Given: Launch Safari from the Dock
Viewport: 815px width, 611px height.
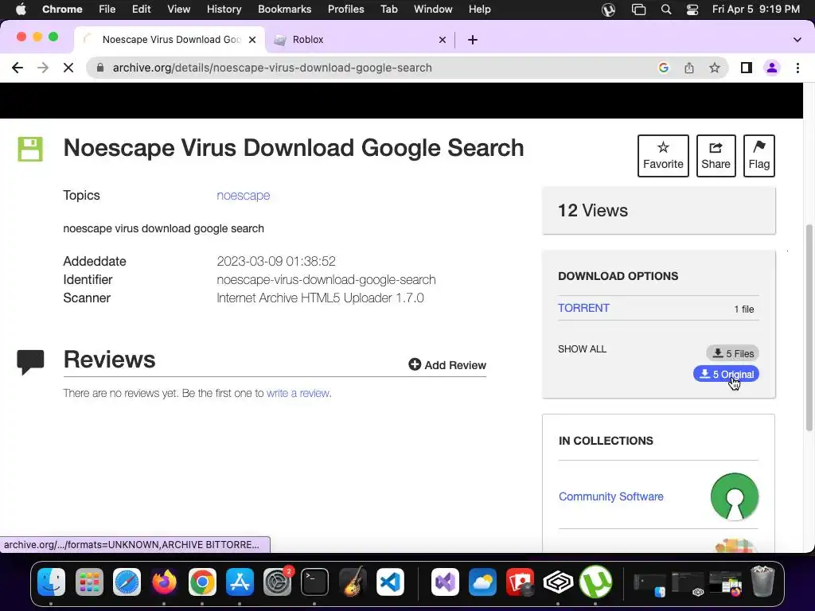Looking at the screenshot, I should (127, 582).
